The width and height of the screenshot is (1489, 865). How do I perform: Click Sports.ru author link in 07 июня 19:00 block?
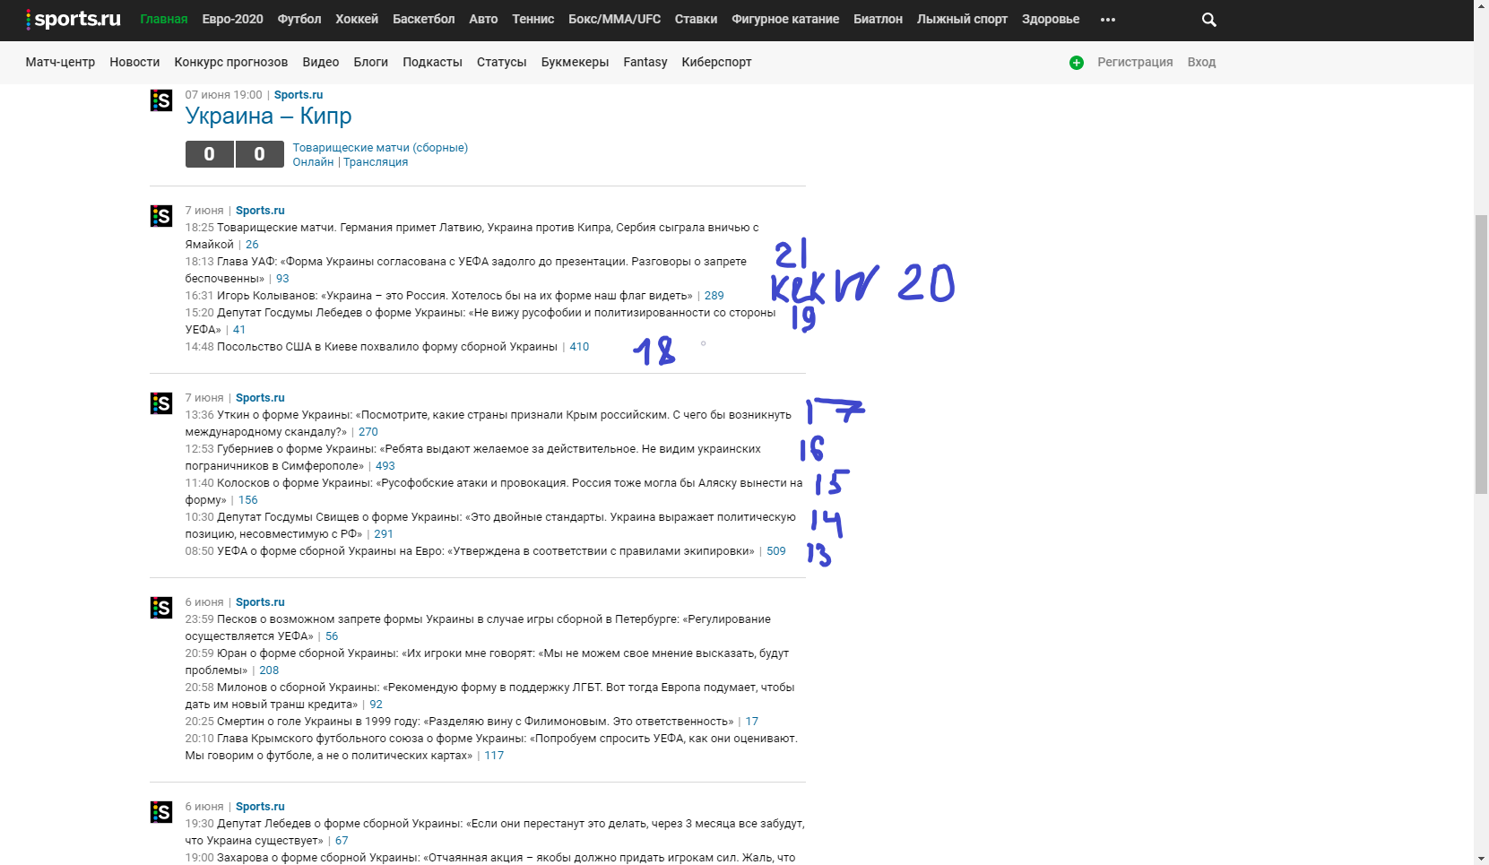click(x=299, y=95)
